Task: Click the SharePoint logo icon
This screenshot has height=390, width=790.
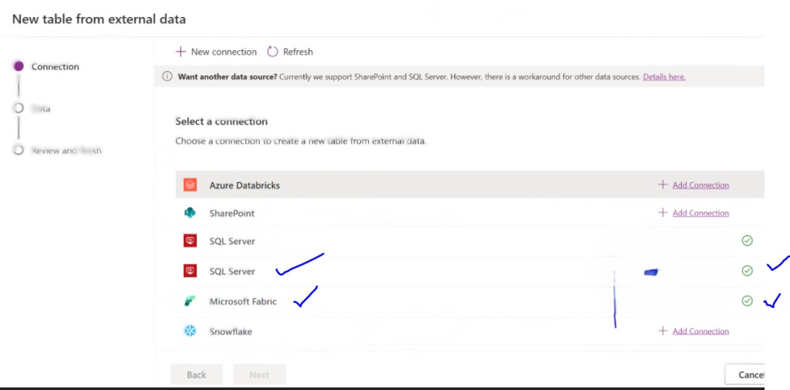Action: pos(190,213)
